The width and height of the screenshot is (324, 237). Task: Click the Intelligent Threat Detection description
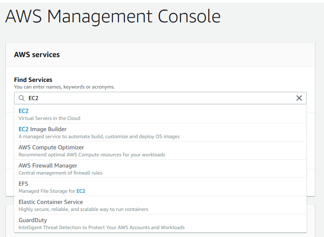[x=102, y=227]
